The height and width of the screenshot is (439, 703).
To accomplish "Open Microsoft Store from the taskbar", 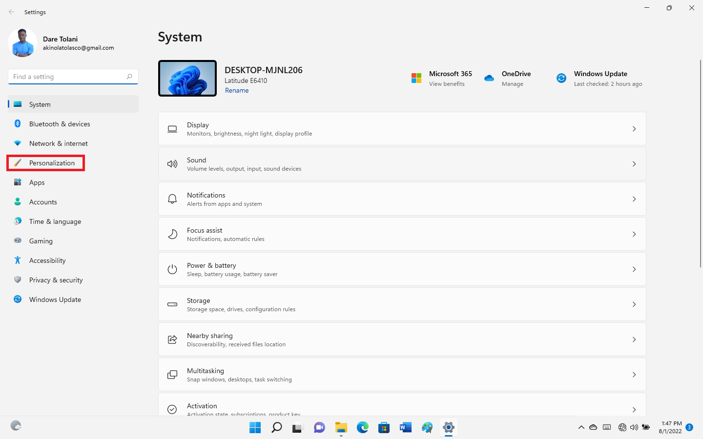I will (x=384, y=427).
